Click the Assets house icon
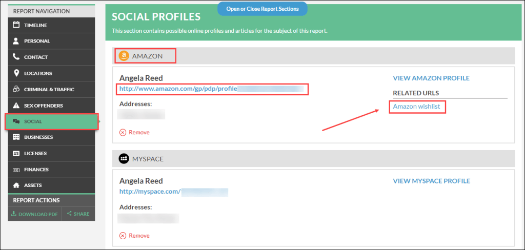Viewport: 525px width, 250px height. coord(16,185)
